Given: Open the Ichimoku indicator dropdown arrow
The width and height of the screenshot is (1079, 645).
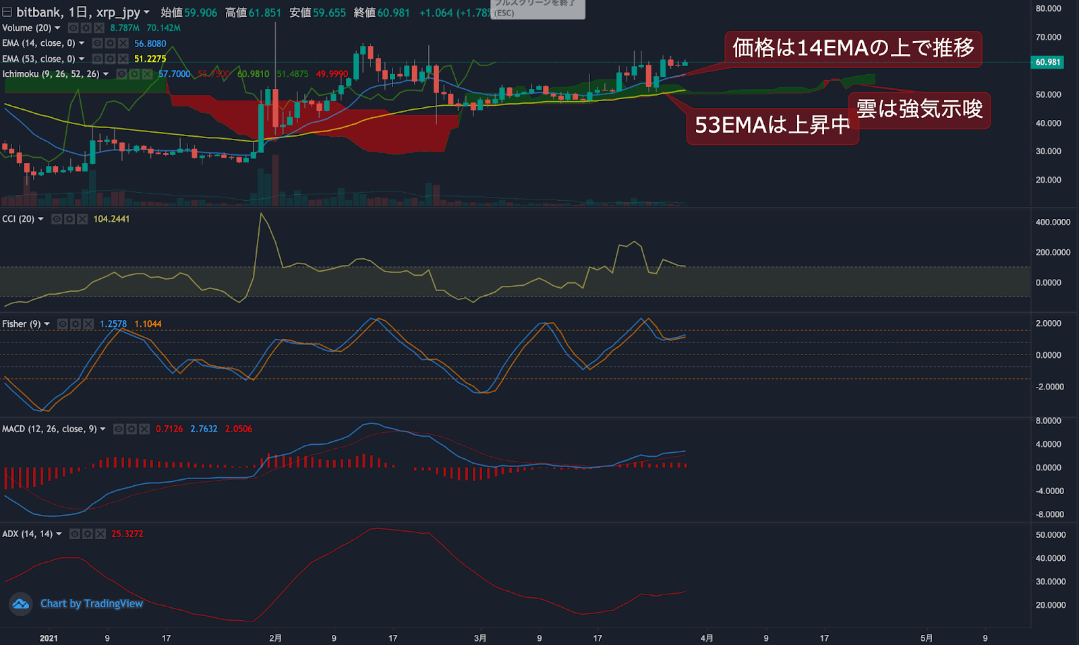Looking at the screenshot, I should 106,74.
